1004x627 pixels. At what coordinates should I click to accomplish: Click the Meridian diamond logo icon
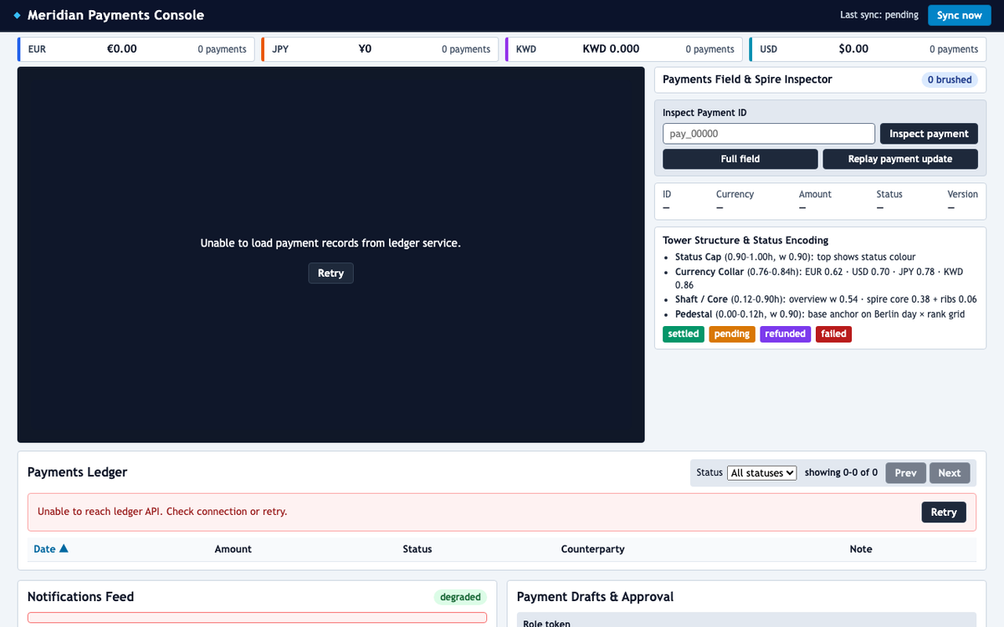click(x=18, y=15)
